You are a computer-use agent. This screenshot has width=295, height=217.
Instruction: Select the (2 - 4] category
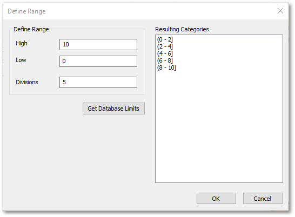[x=165, y=46]
